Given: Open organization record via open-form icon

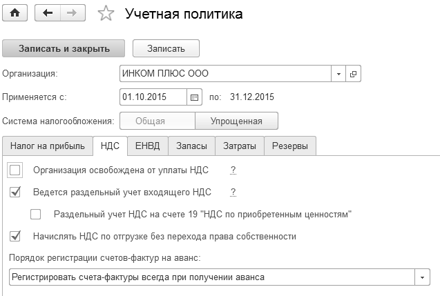Looking at the screenshot, I should pos(353,74).
